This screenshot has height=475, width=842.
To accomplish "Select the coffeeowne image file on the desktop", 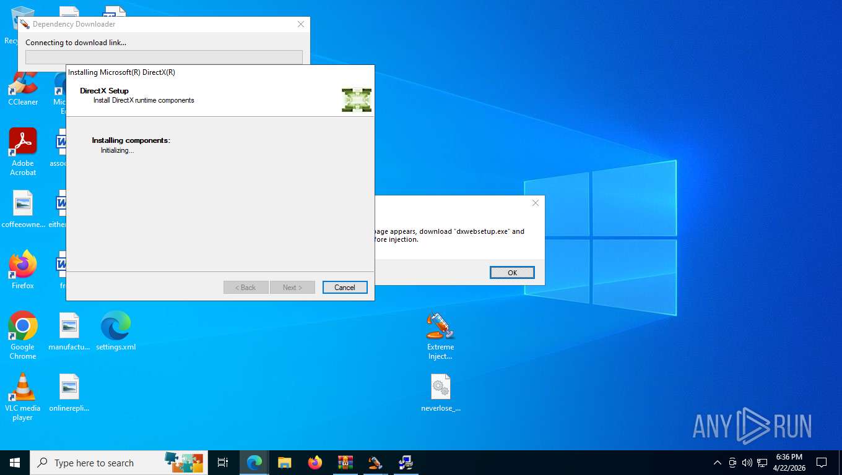I will [x=23, y=209].
